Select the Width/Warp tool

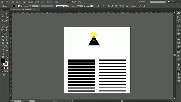click(x=3, y=37)
